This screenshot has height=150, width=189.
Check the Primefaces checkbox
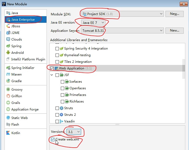(62, 95)
